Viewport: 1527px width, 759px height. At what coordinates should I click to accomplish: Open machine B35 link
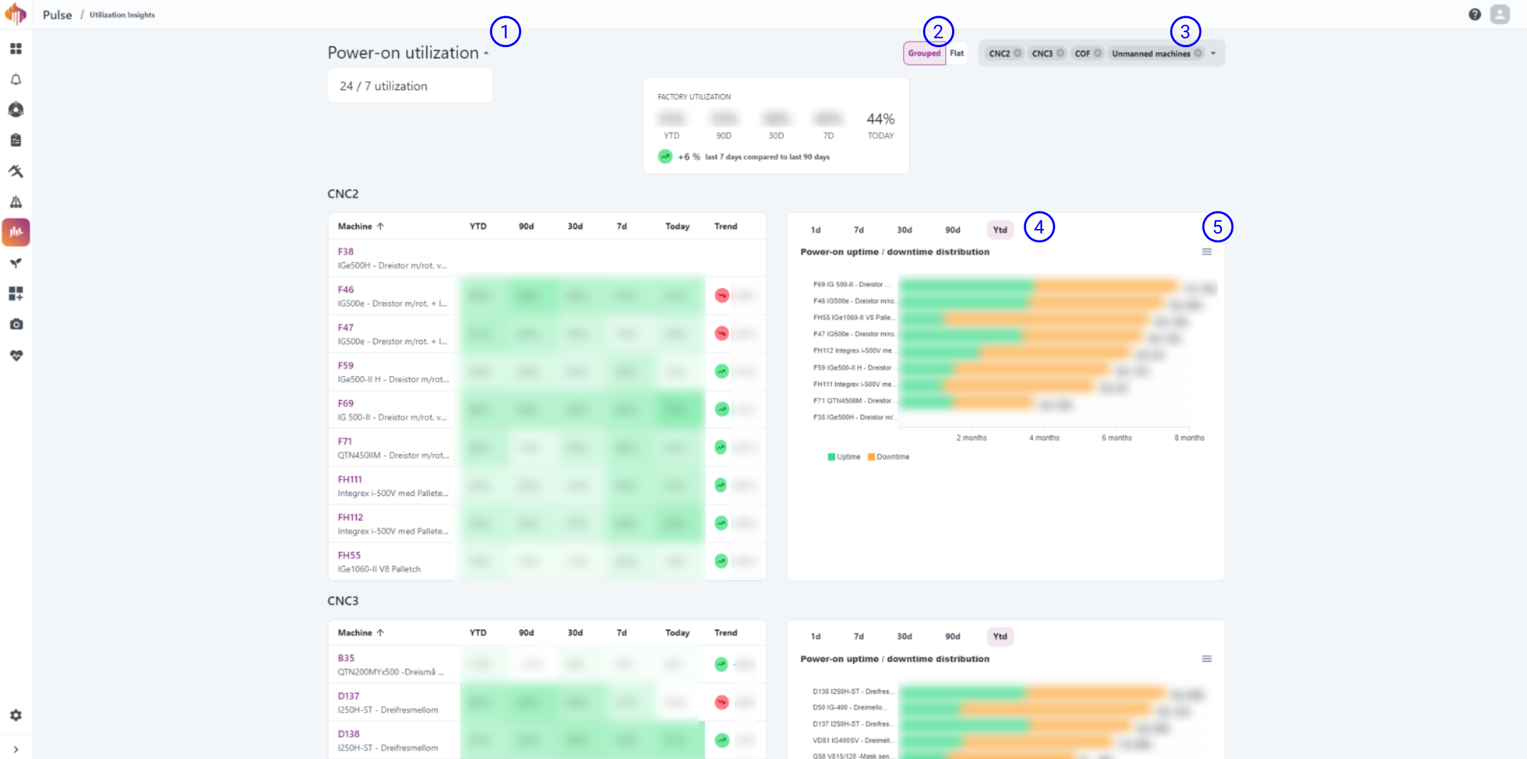346,658
